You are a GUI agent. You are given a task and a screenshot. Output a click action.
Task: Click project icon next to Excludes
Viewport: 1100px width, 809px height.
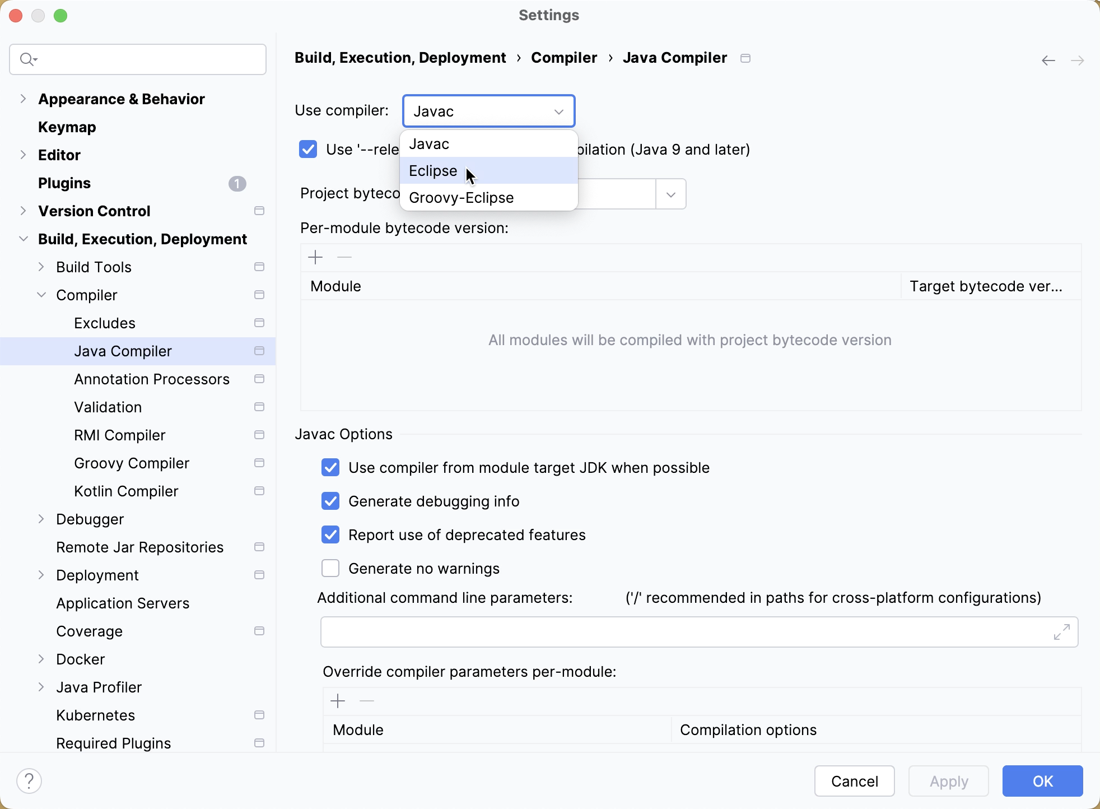(x=259, y=323)
